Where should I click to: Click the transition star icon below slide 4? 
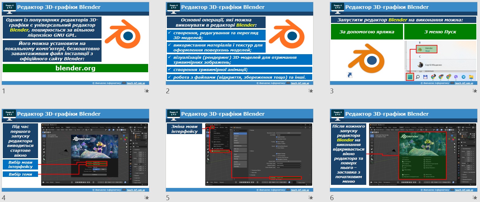[147, 198]
